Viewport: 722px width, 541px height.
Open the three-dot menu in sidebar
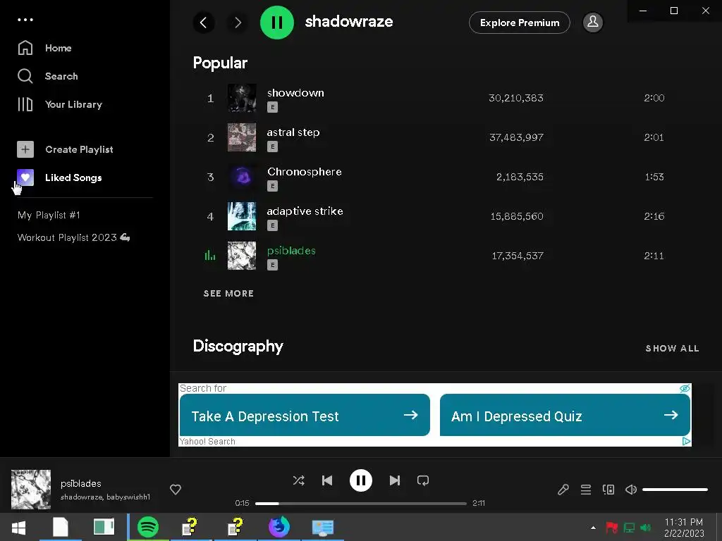coord(25,20)
